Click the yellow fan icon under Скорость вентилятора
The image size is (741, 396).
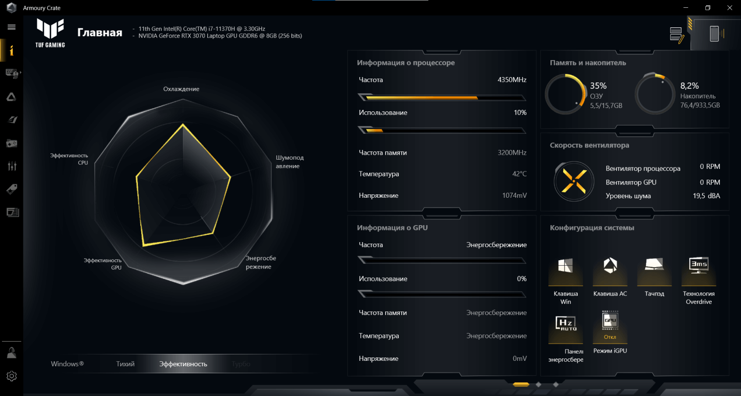(573, 181)
